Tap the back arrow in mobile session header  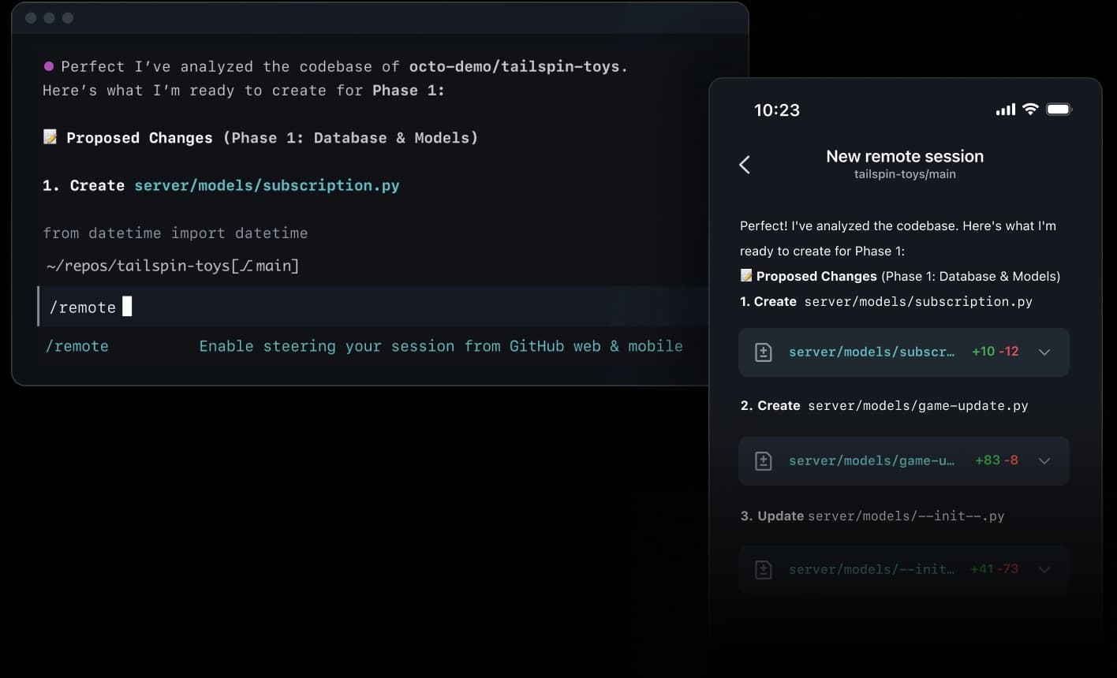pos(745,164)
